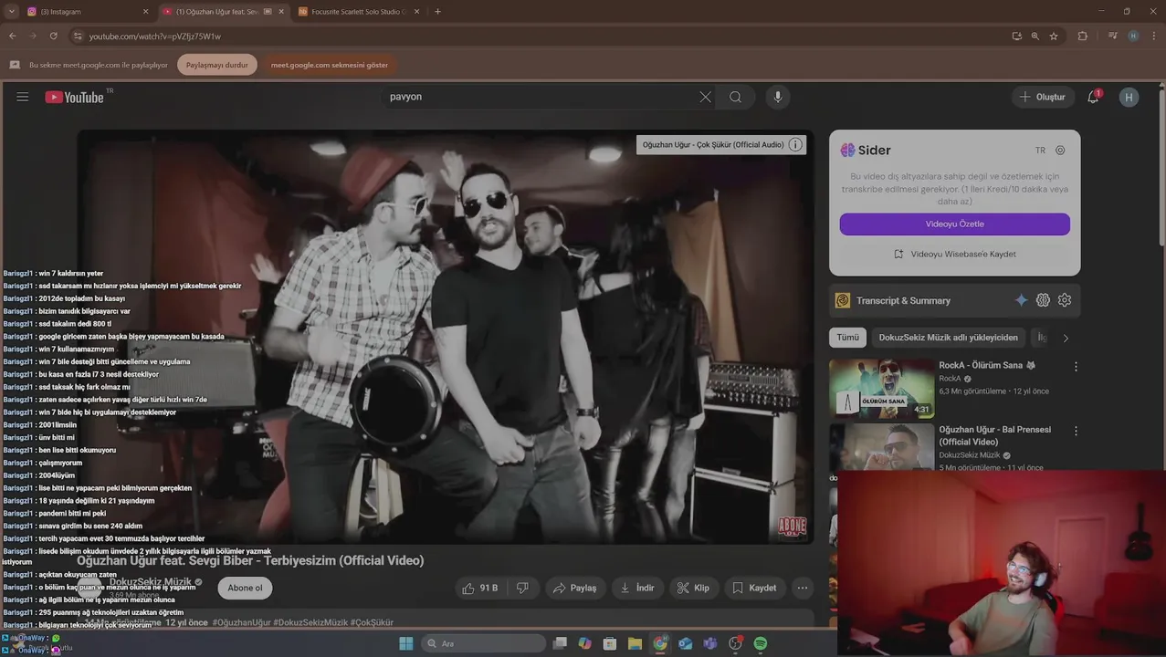Click the taskbar 'Ara' search box

click(484, 643)
